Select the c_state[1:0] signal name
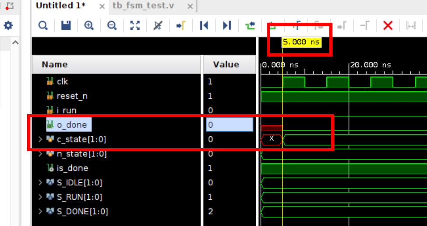This screenshot has height=226, width=427. click(81, 139)
